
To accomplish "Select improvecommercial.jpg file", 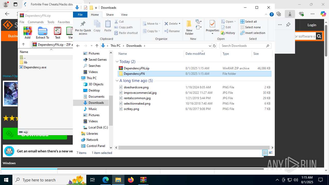I will click(140, 93).
